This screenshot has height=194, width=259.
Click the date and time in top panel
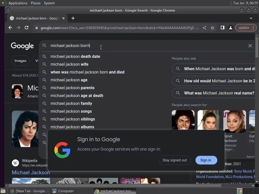[245, 3]
